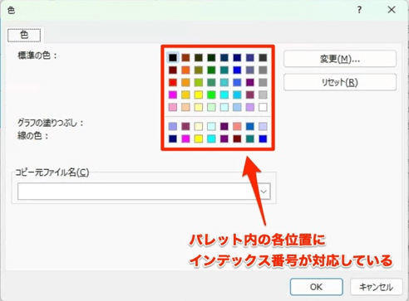
Task: Select the periwinkle first chart fill swatch
Action: [173, 126]
